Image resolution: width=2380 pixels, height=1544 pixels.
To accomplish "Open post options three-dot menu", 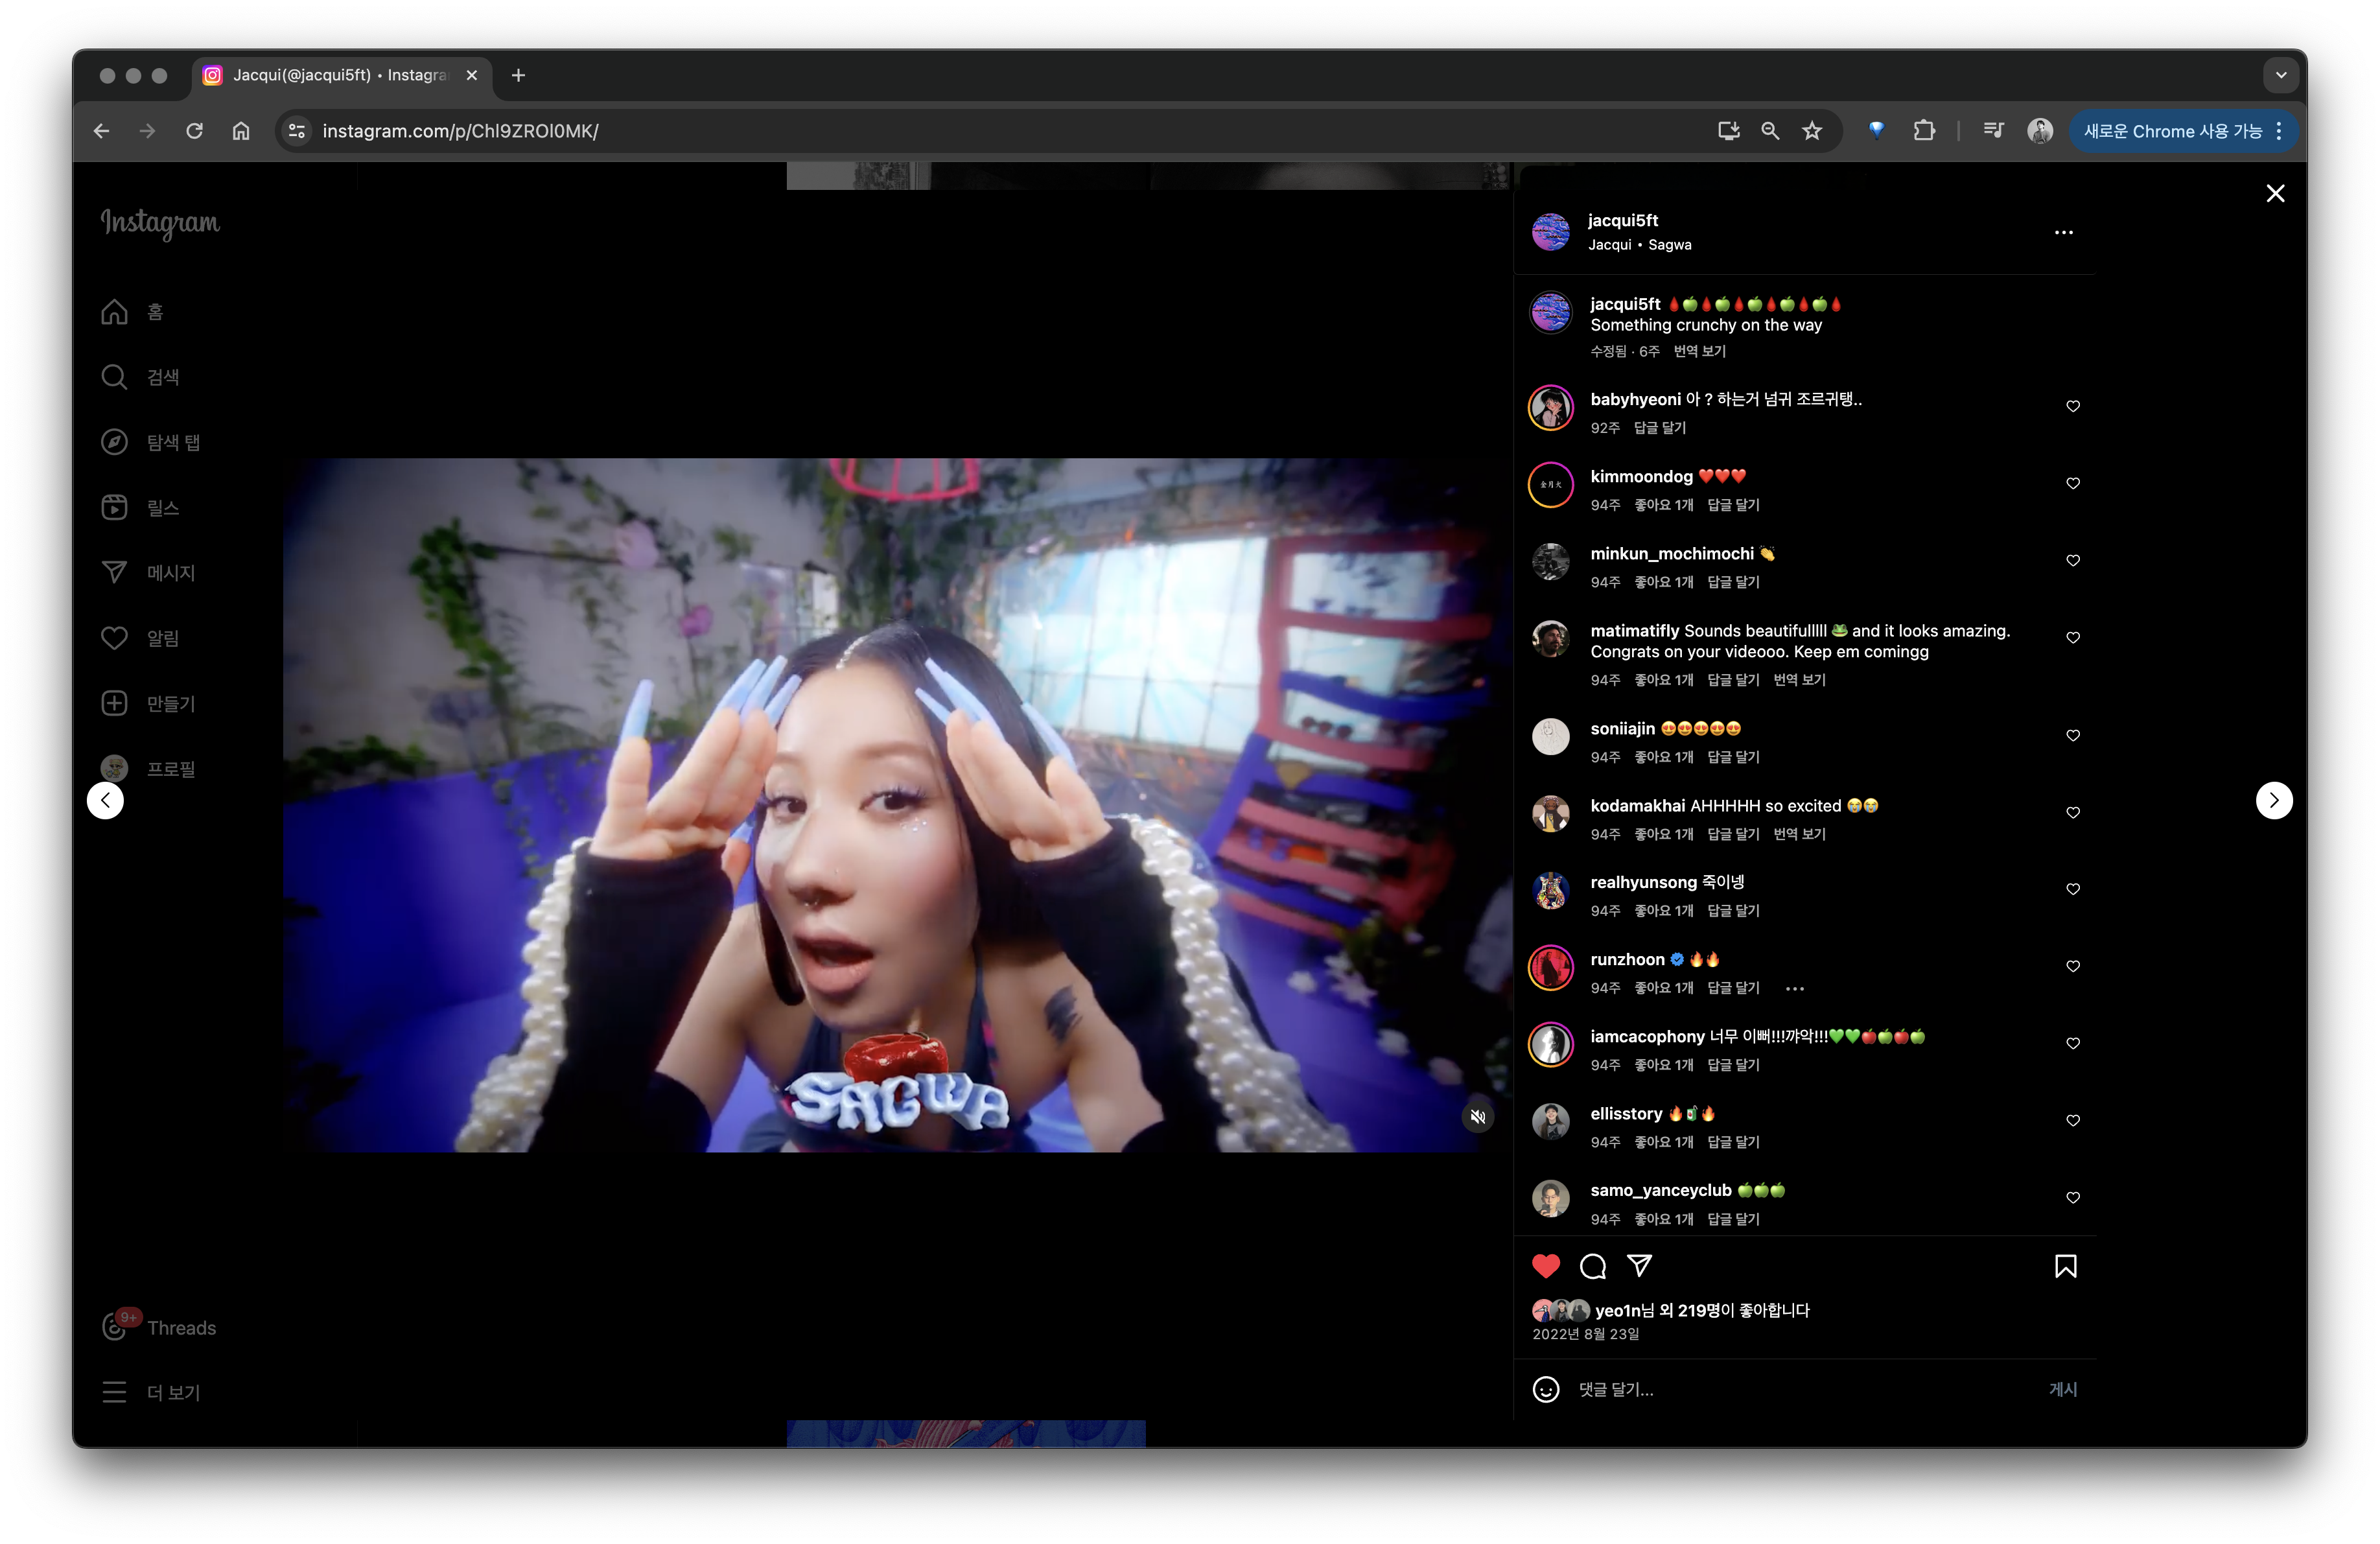I will pos(2063,232).
